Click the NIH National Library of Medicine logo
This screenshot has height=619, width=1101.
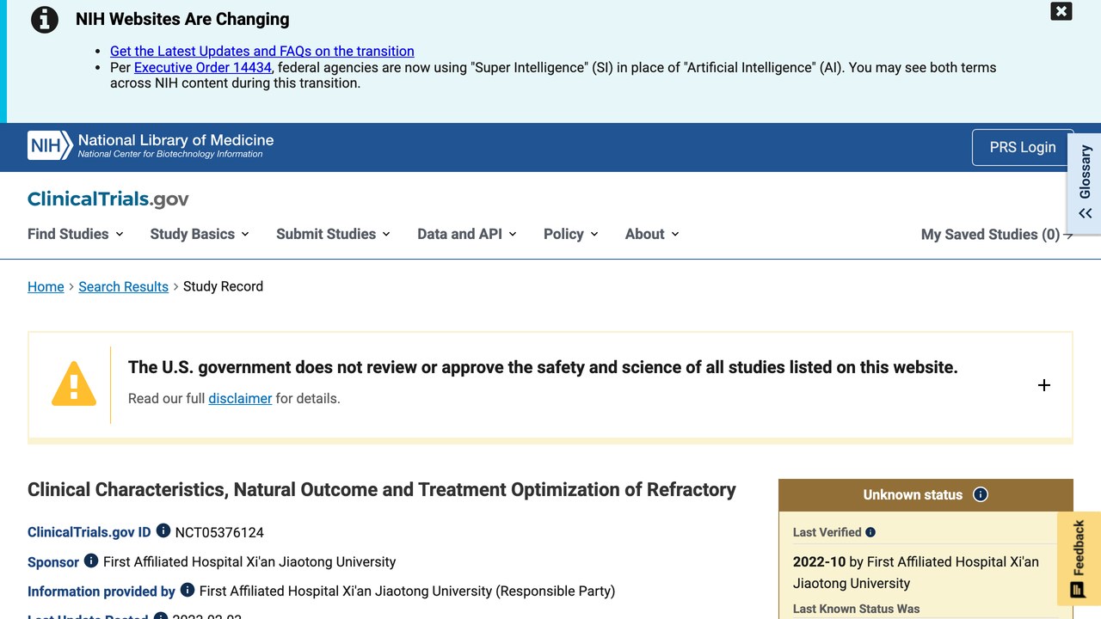point(151,145)
